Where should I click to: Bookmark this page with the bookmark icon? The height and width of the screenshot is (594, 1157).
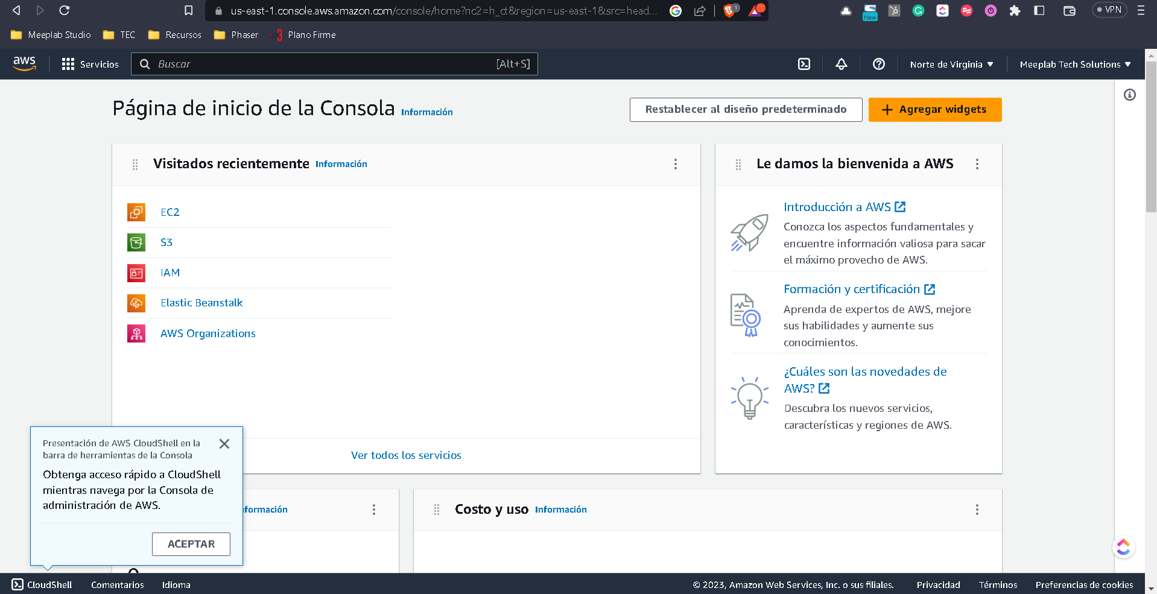coord(188,10)
